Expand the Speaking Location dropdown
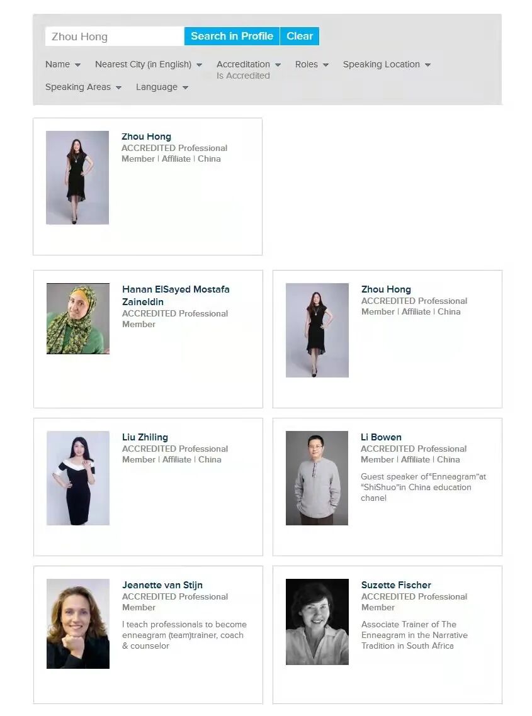The height and width of the screenshot is (716, 532). (x=387, y=64)
